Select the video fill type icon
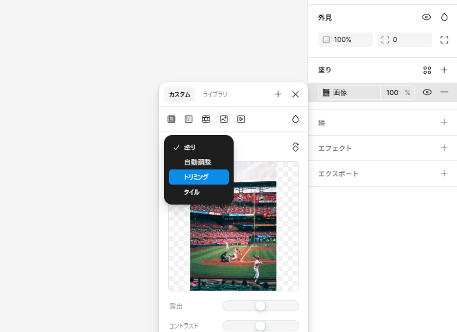Viewport: 457px width, 332px height. [x=241, y=119]
